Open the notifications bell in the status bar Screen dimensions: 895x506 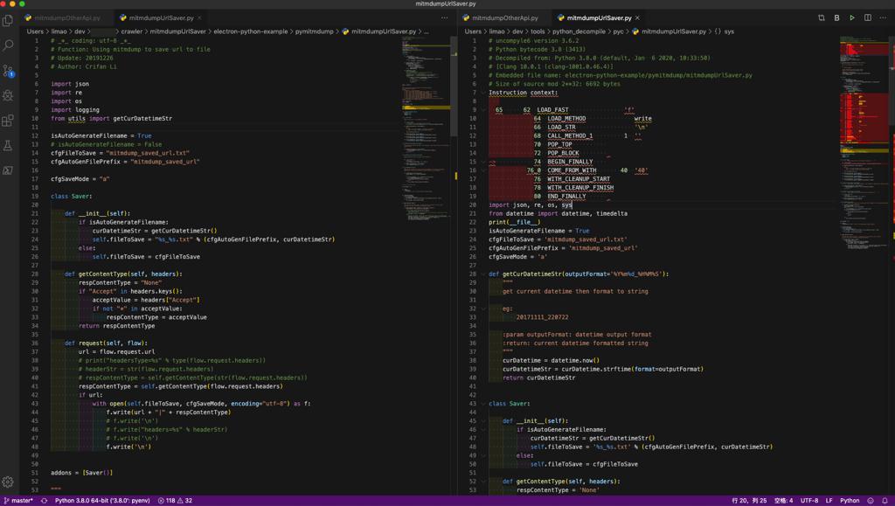(885, 500)
